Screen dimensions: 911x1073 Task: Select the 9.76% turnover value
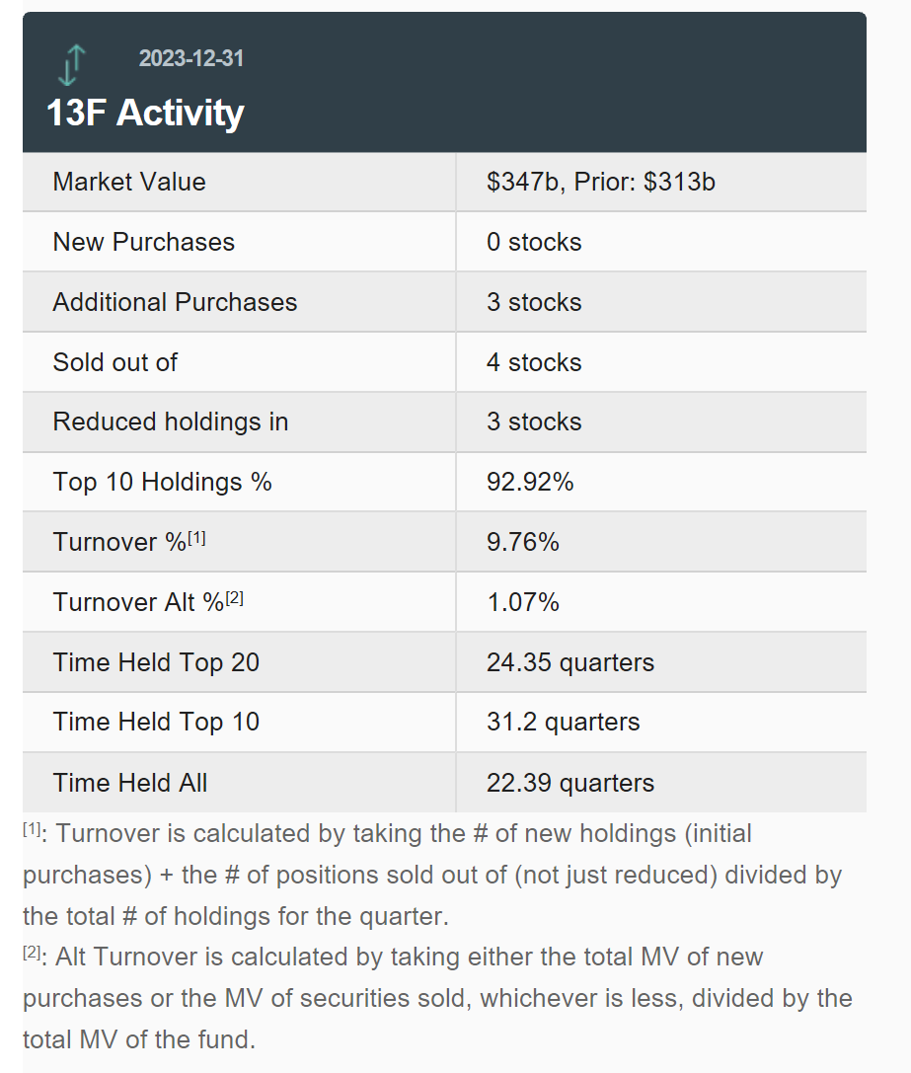click(522, 542)
